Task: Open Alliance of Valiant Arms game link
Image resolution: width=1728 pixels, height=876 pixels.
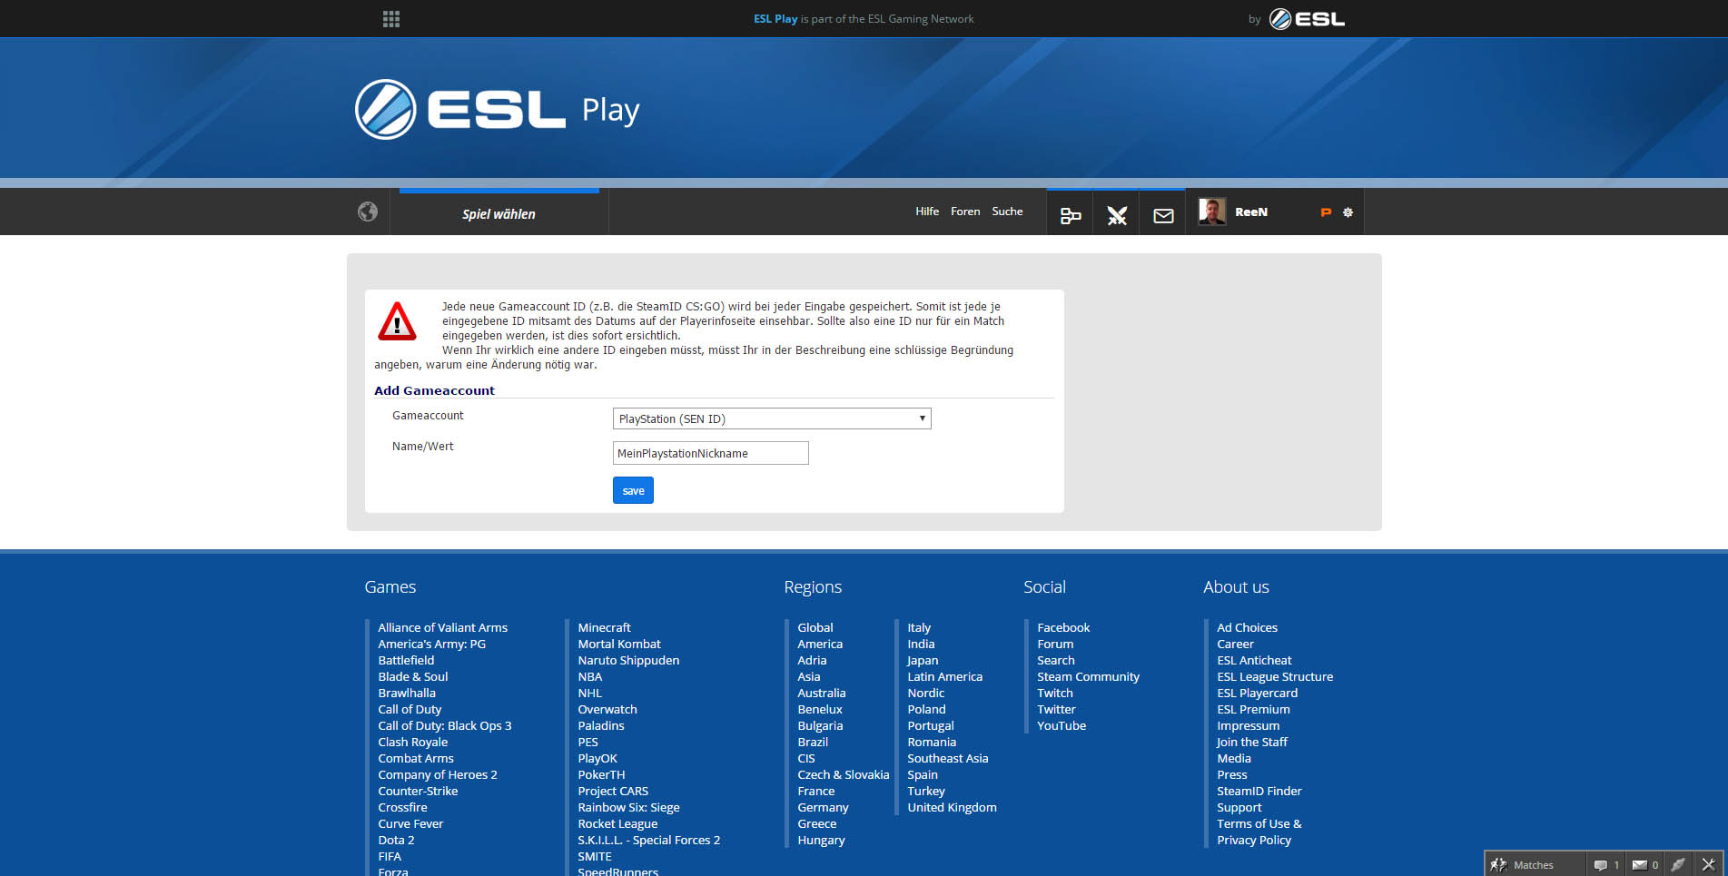Action: (443, 627)
